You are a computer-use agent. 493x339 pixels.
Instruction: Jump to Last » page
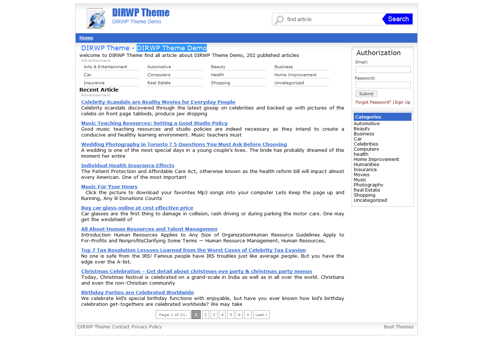pyautogui.click(x=261, y=315)
